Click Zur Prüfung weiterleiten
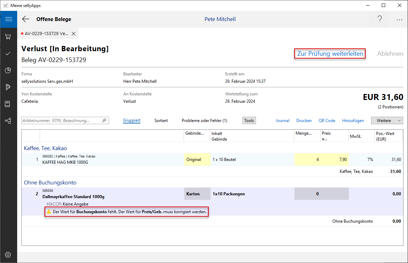The height and width of the screenshot is (263, 408). tap(330, 54)
